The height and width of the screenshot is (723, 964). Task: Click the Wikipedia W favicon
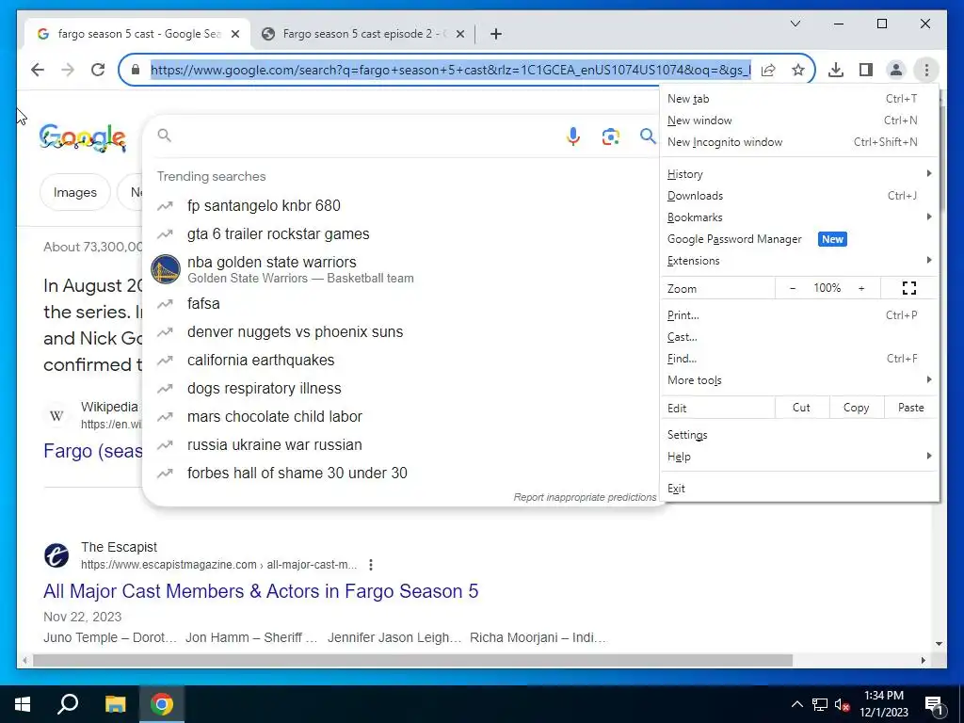coord(56,415)
